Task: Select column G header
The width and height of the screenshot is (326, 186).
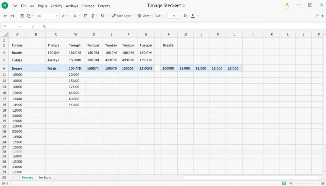Action: [146, 34]
